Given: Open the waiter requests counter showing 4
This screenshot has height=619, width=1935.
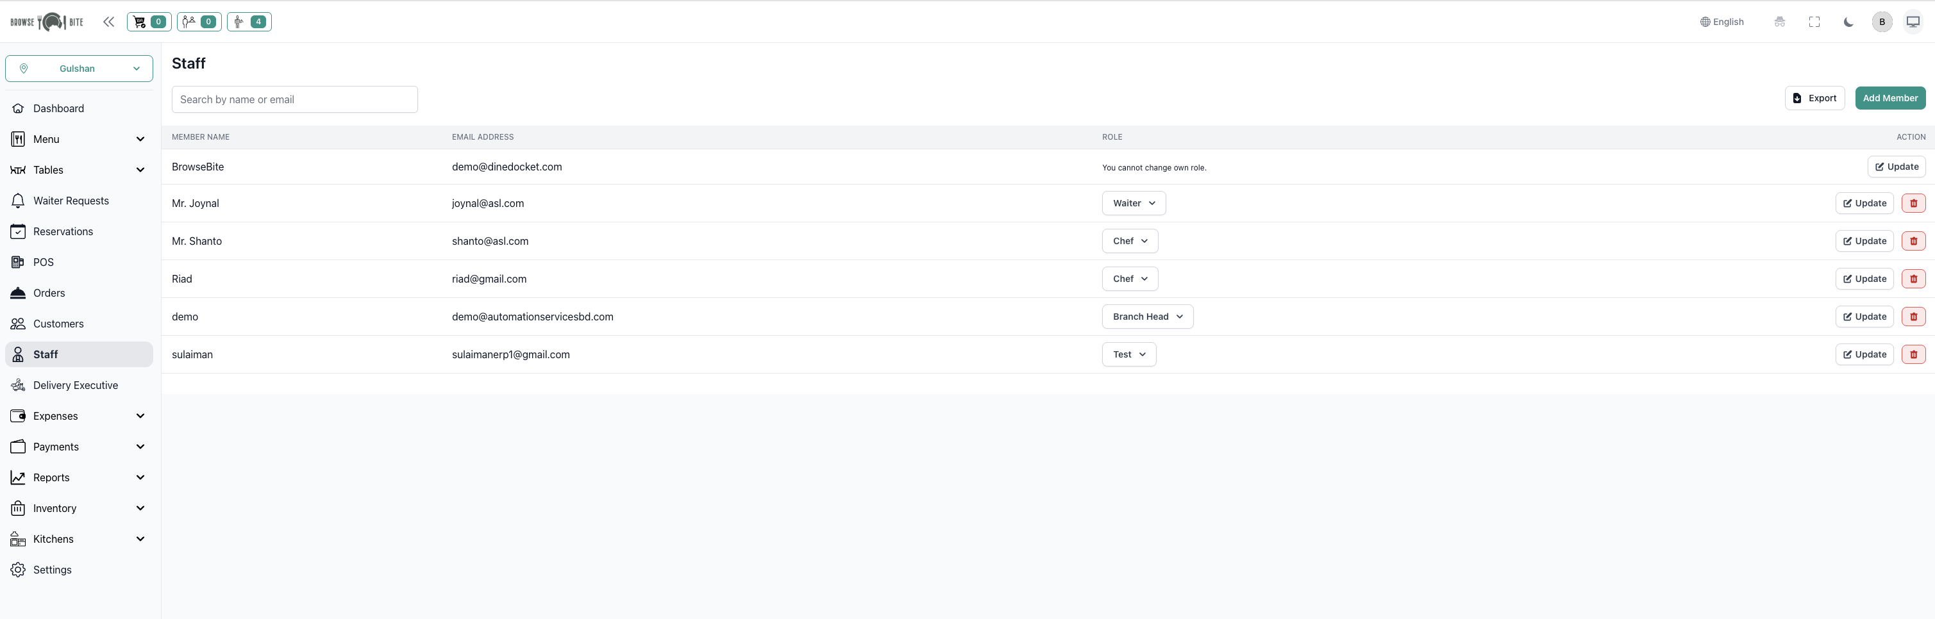Looking at the screenshot, I should [x=249, y=22].
